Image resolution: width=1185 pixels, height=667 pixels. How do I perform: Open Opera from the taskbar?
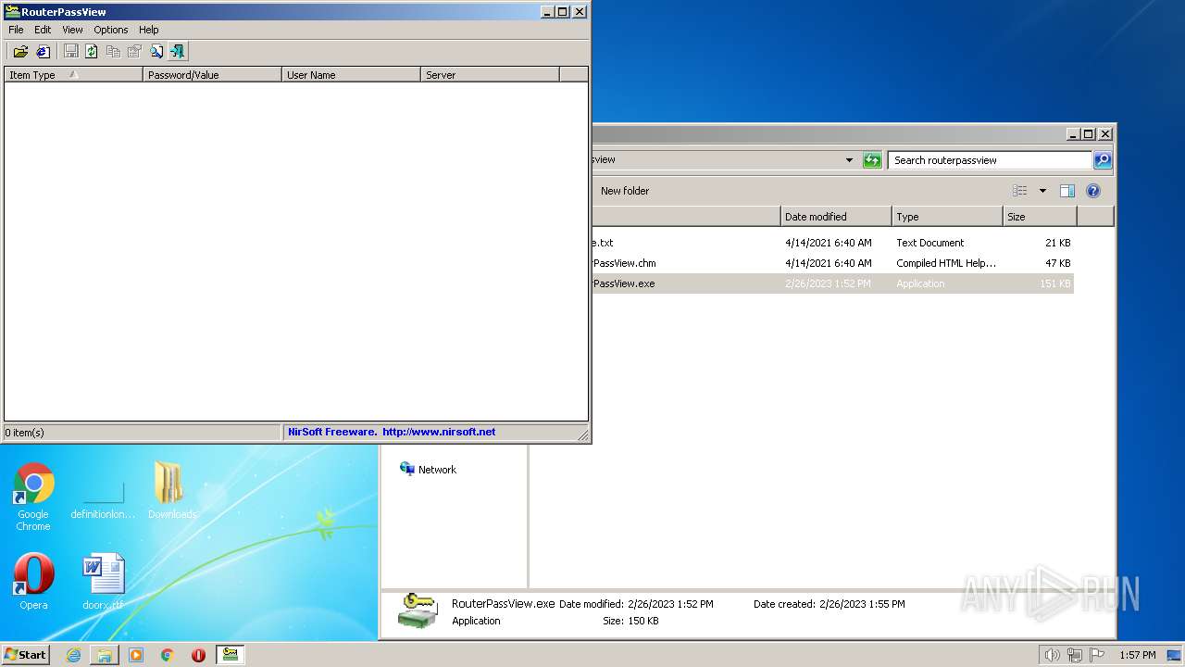198,655
